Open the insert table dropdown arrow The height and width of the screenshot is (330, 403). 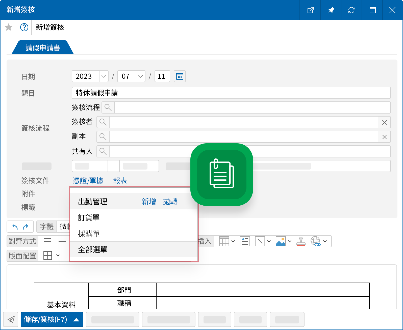coord(233,241)
